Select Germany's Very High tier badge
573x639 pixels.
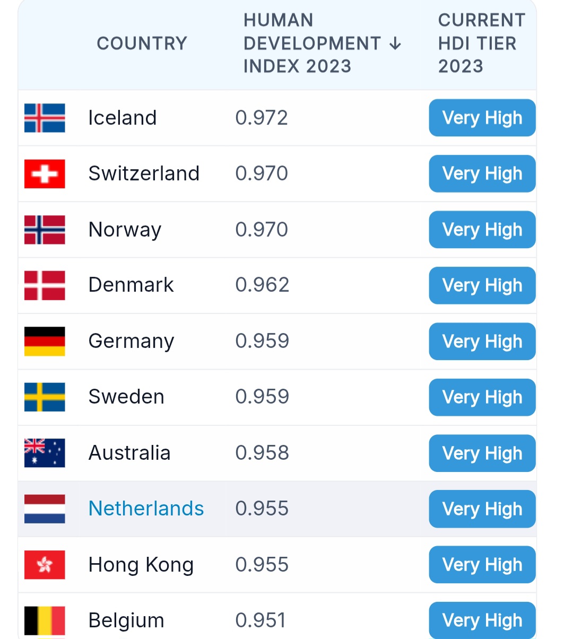482,341
